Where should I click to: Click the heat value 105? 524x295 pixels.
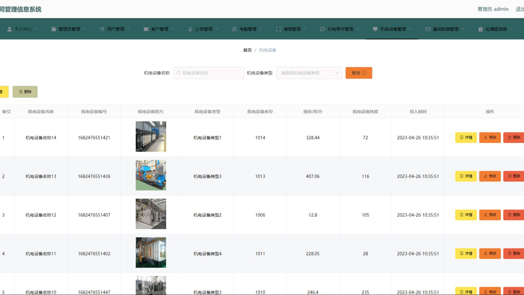365,215
